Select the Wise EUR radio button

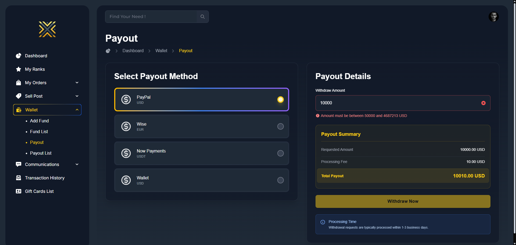280,126
